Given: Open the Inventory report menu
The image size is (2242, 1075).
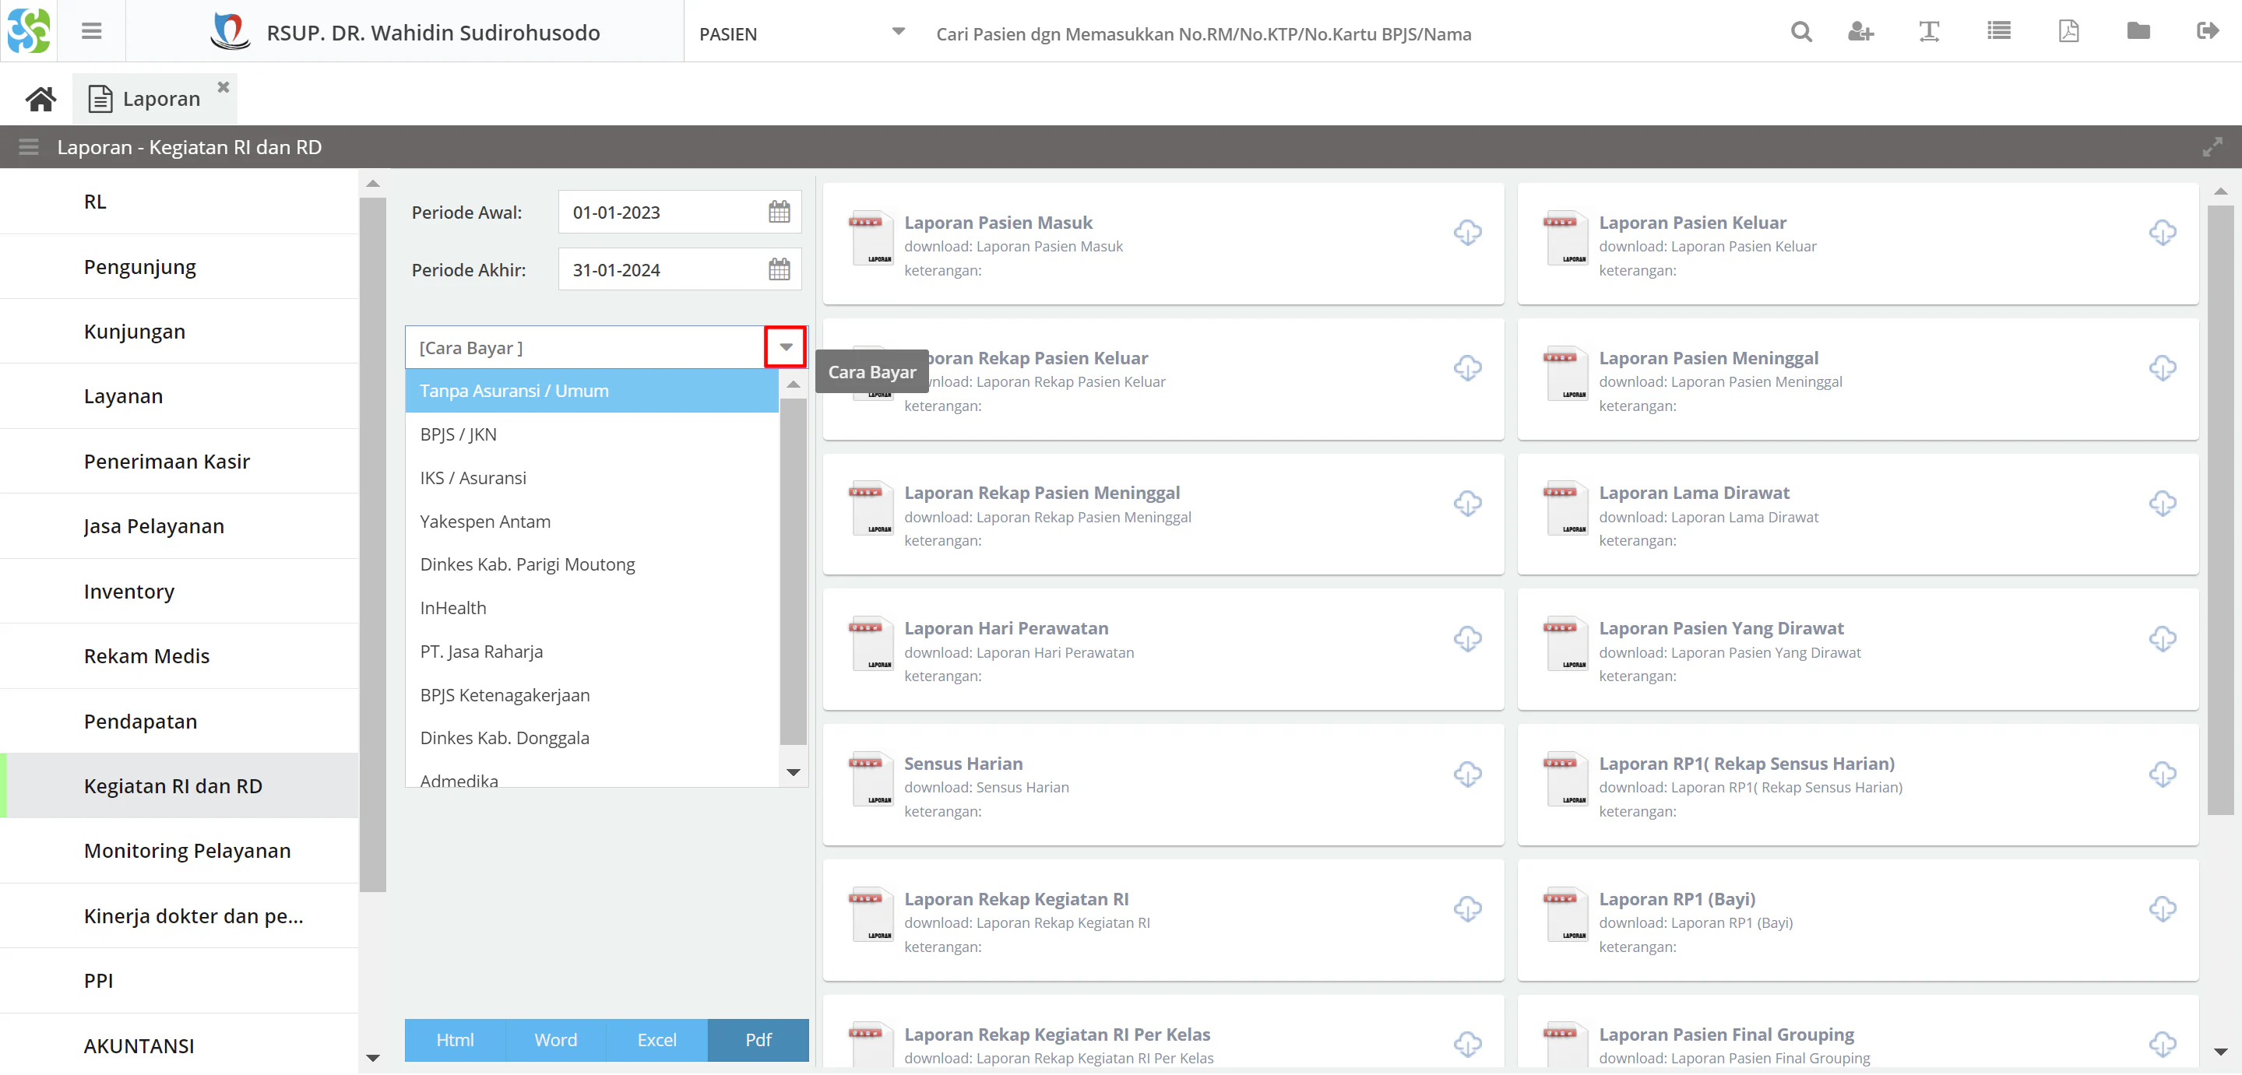Looking at the screenshot, I should click(x=178, y=592).
